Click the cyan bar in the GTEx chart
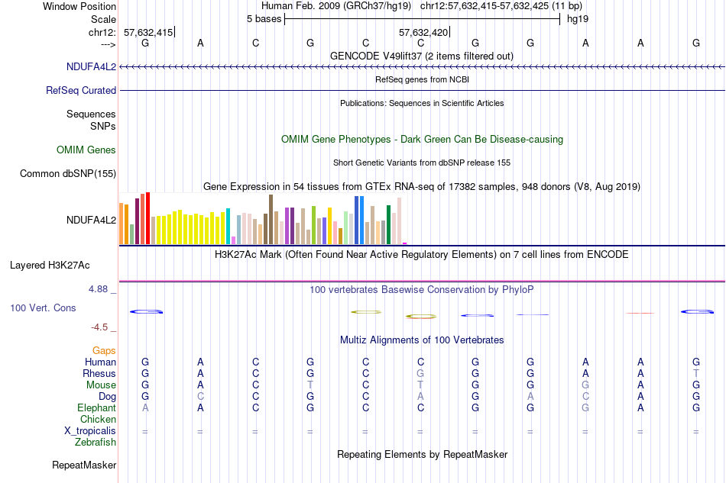The width and height of the screenshot is (726, 483). (228, 227)
